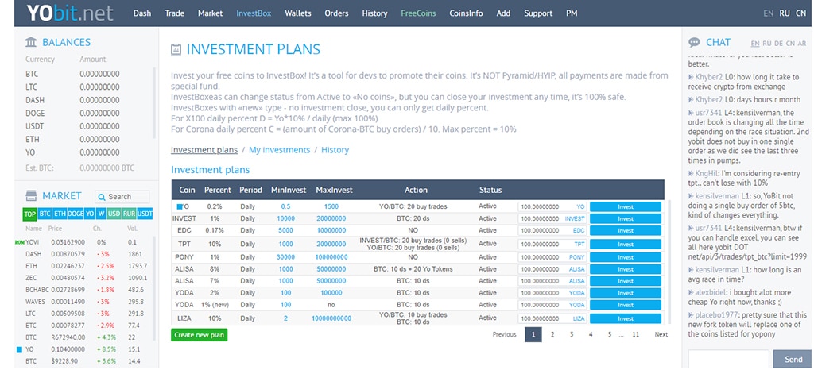Open the History menu in top navigation

coord(375,13)
